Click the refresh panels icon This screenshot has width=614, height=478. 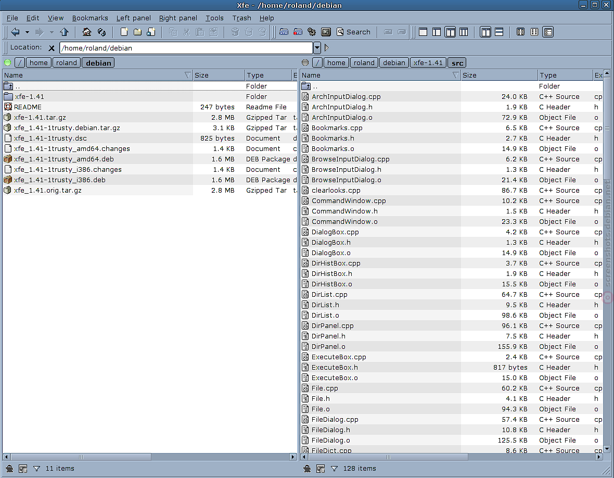tap(101, 32)
